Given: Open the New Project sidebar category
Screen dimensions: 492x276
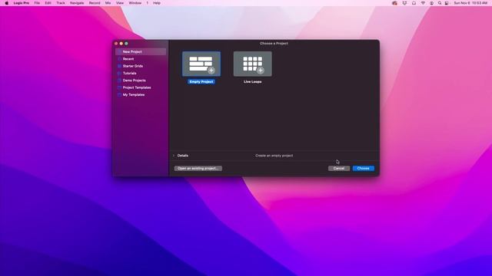Looking at the screenshot, I should click(141, 51).
